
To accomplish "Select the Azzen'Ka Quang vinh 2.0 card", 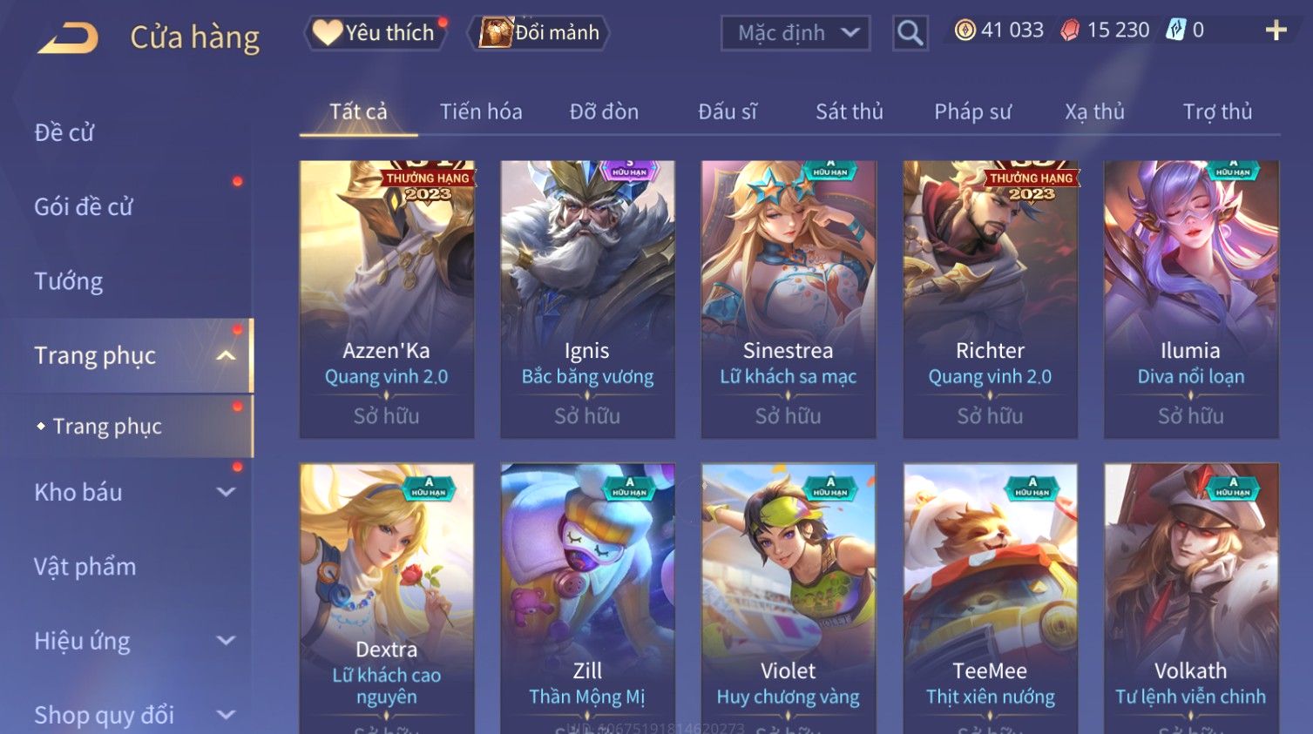I will (387, 300).
